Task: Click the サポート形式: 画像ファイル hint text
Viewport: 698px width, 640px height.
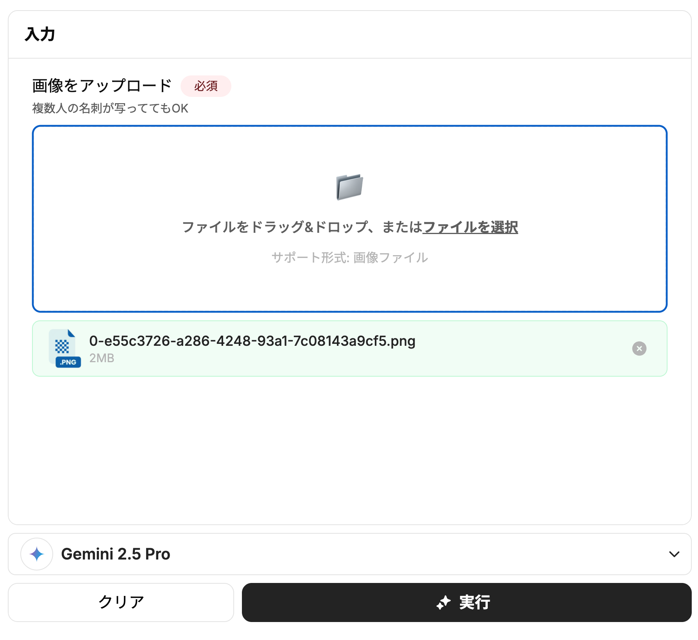Action: [x=349, y=257]
